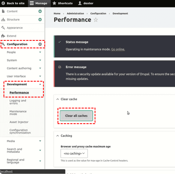Open Configuration synchronization page
This screenshot has width=175, height=174.
coord(20,131)
